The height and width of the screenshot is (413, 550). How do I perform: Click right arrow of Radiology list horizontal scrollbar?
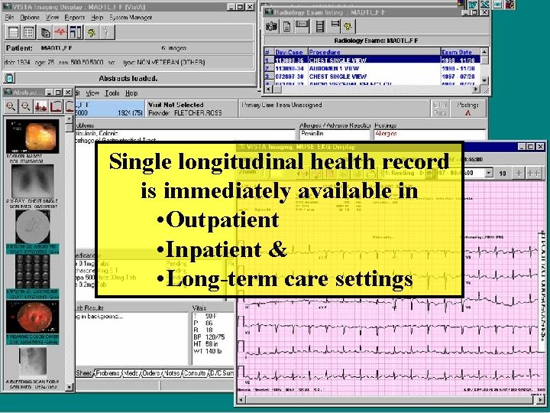click(476, 89)
